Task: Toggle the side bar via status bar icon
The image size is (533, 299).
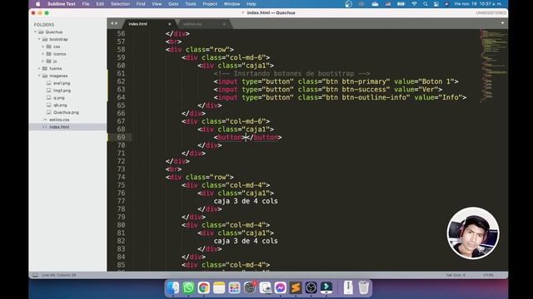Action: pos(35,275)
